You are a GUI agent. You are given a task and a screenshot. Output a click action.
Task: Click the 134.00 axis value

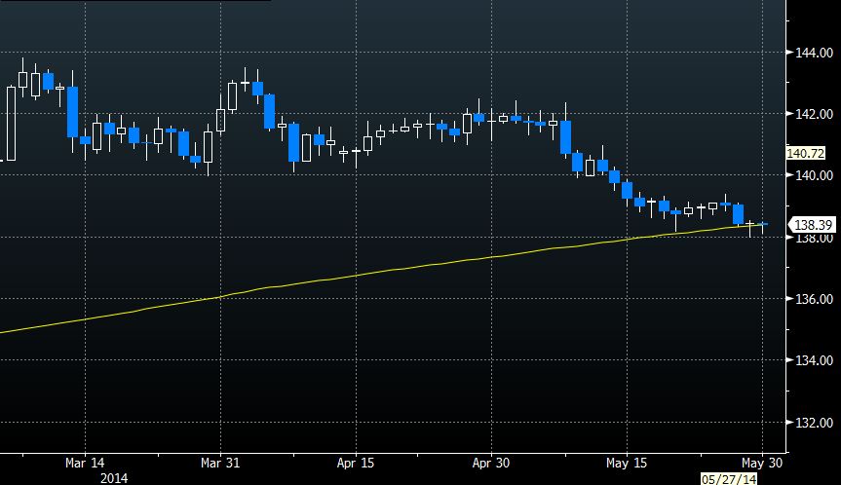pyautogui.click(x=814, y=360)
